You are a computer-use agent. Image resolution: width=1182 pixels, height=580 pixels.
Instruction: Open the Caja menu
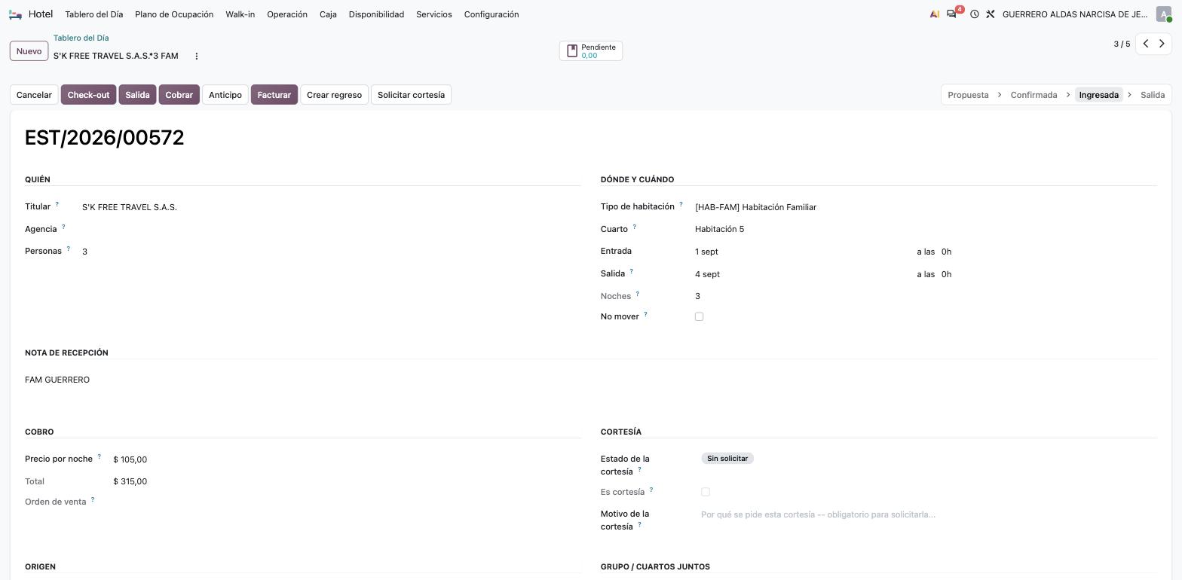pyautogui.click(x=328, y=14)
